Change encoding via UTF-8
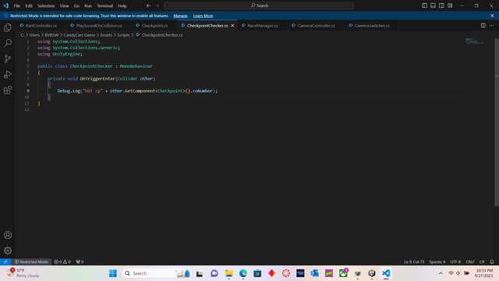This screenshot has height=281, width=499. [455, 261]
